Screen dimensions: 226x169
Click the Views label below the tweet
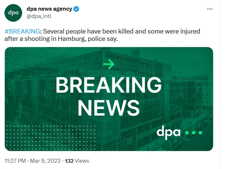(82, 161)
